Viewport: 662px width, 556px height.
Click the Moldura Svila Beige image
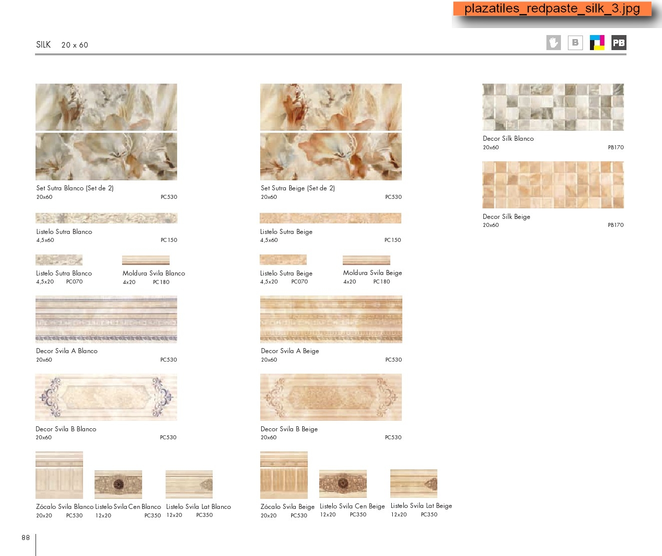366,260
